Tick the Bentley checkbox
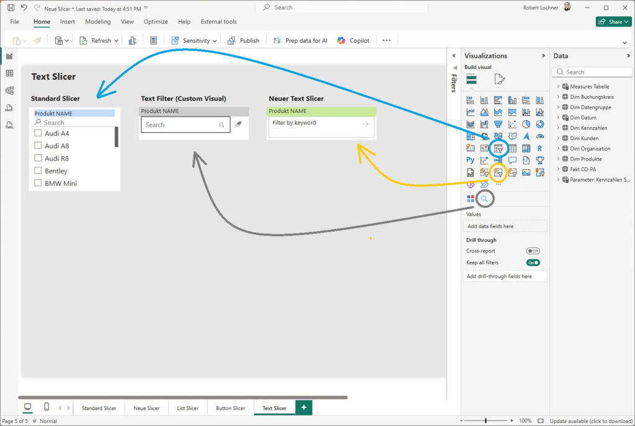Viewport: 635px width, 426px height. 38,171
